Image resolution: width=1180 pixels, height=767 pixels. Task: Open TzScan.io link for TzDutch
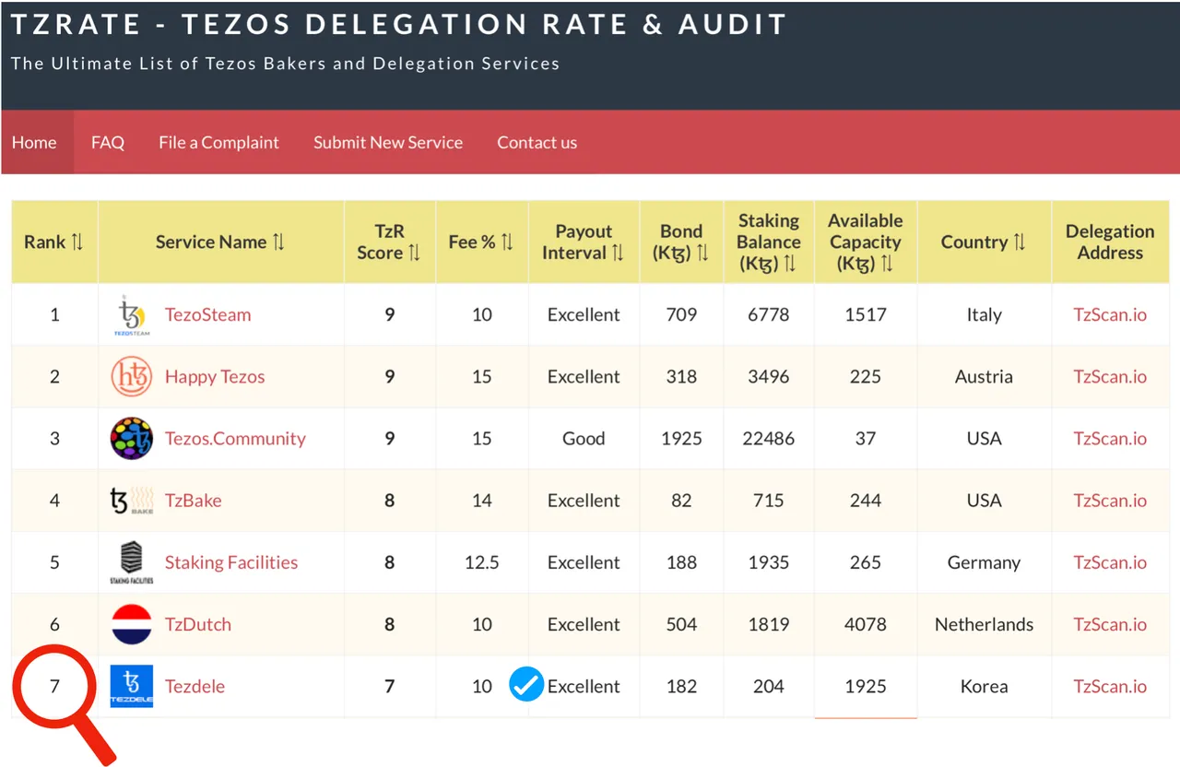pos(1110,624)
